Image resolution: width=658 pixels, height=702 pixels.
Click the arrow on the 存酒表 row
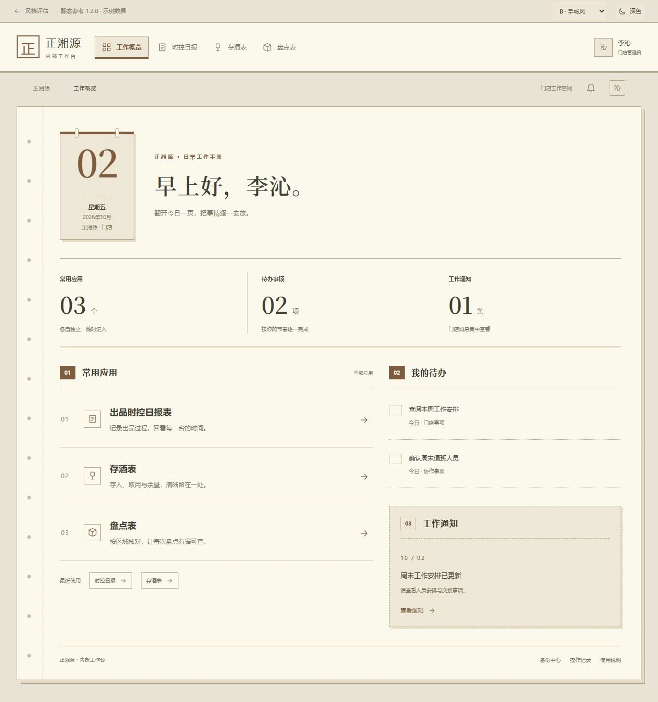[364, 477]
